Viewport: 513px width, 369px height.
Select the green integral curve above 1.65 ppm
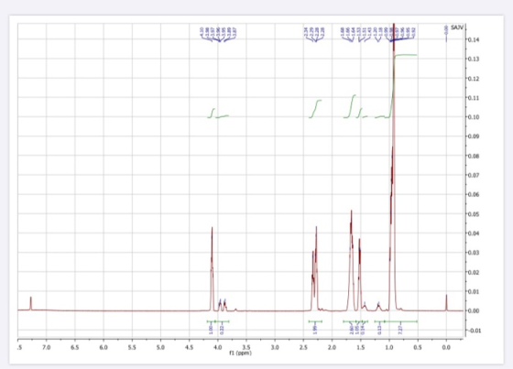350,106
